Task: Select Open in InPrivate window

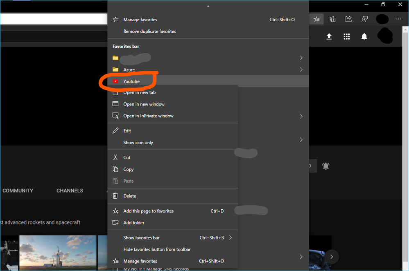Action: pos(173,116)
